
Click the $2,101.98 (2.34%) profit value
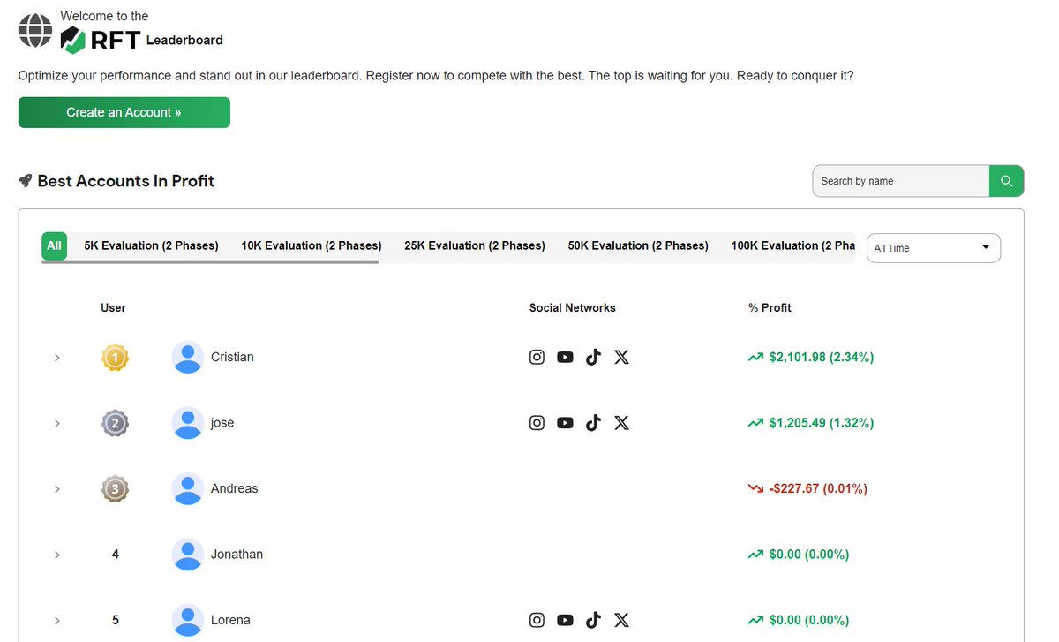(822, 357)
